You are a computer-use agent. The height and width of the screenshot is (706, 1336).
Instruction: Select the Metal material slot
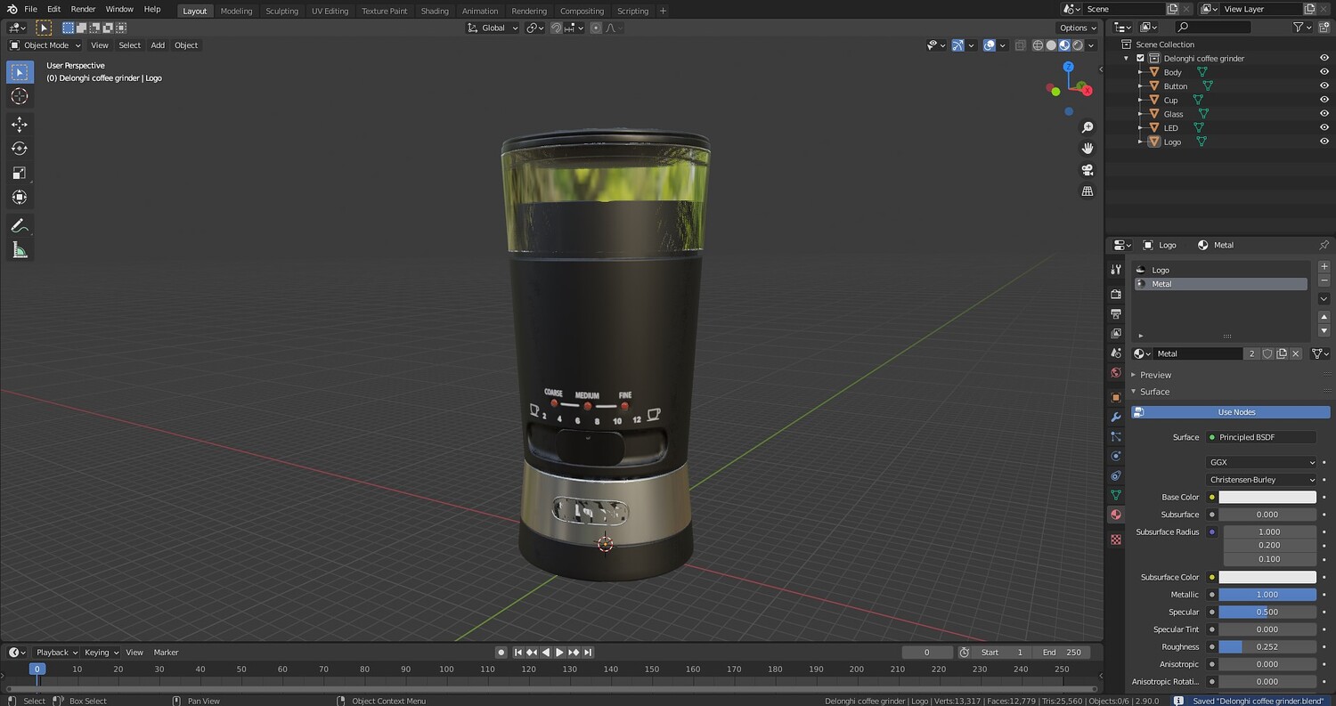click(x=1220, y=284)
